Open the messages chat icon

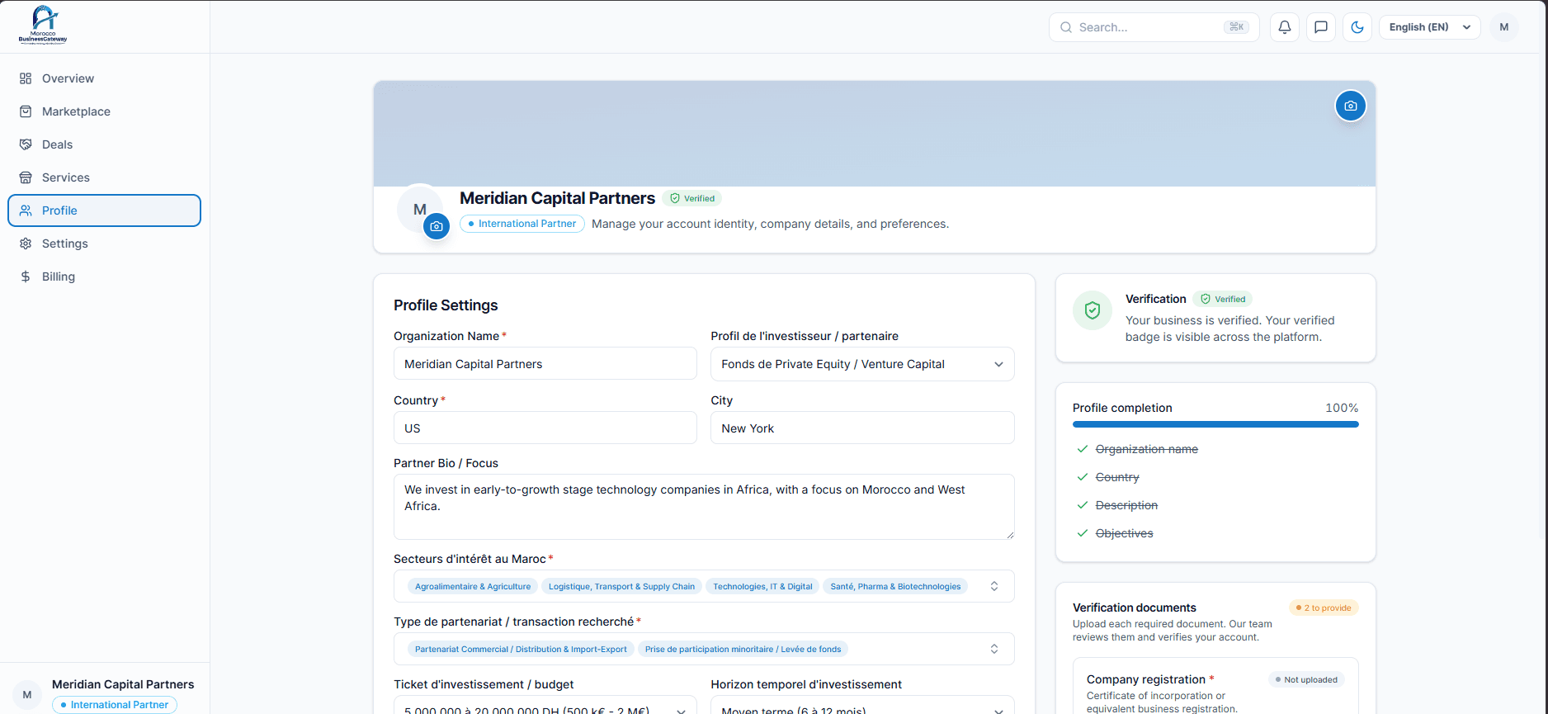[1321, 27]
